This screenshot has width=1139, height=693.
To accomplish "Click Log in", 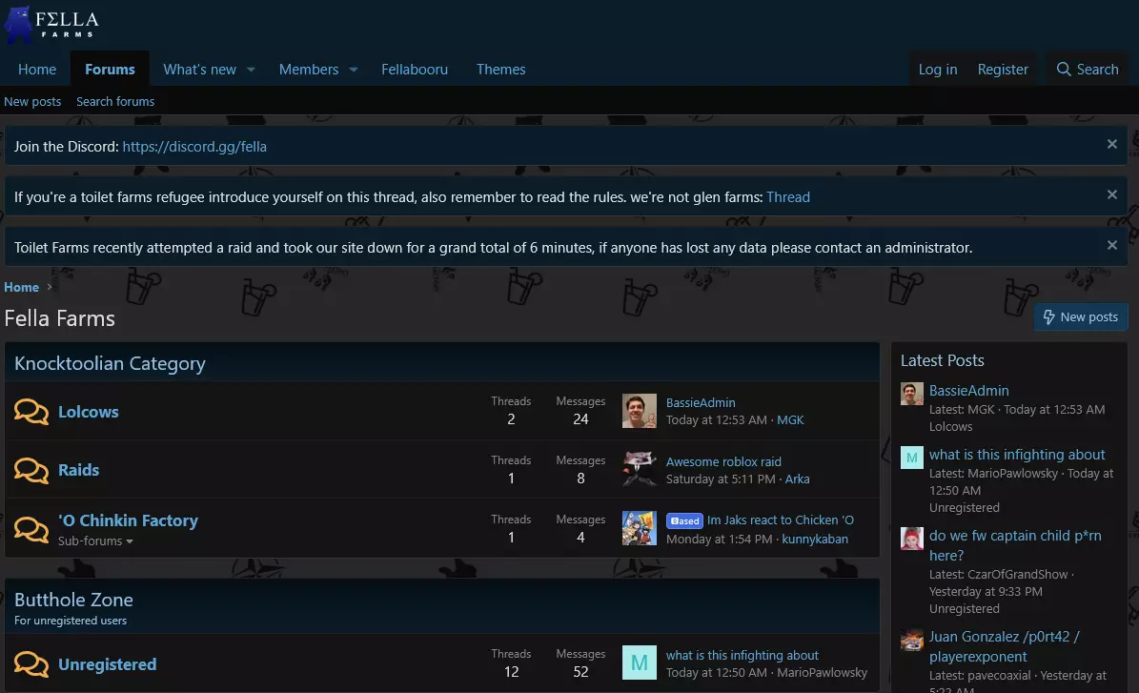I will click(x=938, y=69).
